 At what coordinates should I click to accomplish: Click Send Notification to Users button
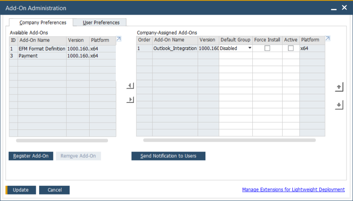(x=168, y=156)
